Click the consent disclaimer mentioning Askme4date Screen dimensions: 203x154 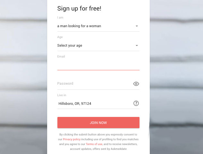click(98, 142)
